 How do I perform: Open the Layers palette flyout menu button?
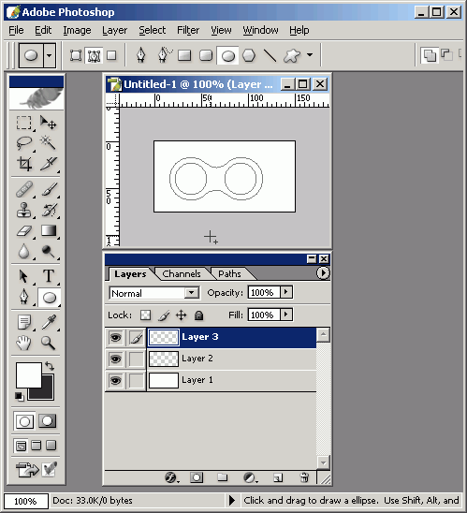click(x=323, y=272)
